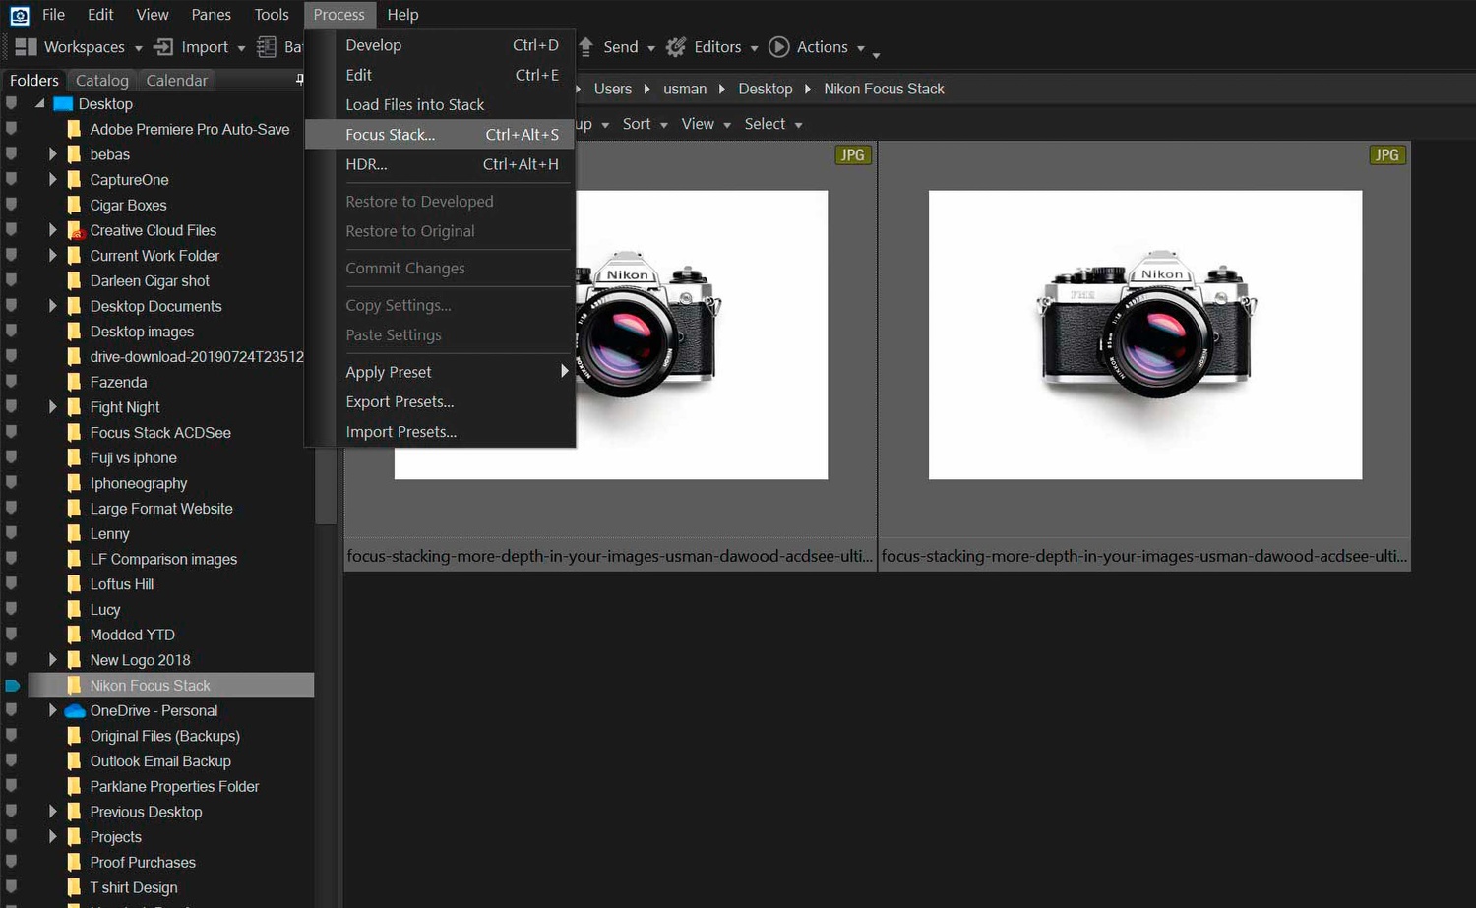Choose HDR... from Process menu
The width and height of the screenshot is (1476, 908).
point(440,164)
